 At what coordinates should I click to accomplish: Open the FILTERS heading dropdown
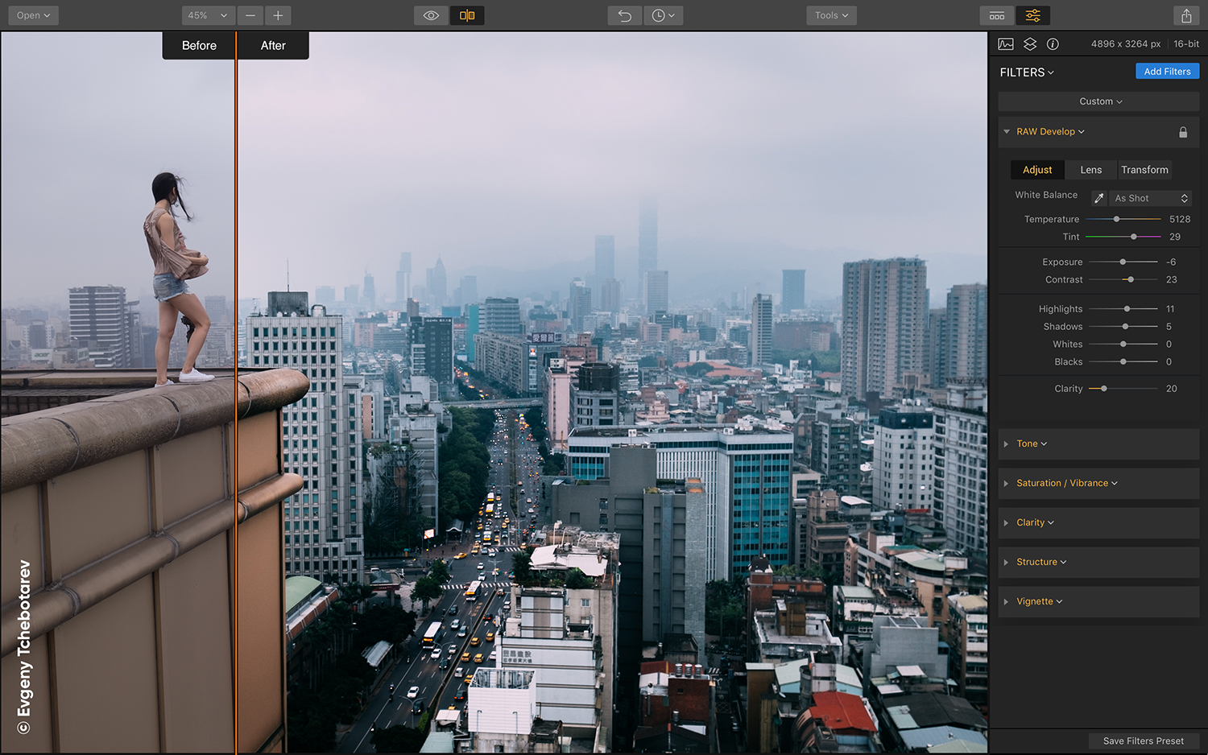(x=1027, y=72)
